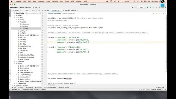The width and height of the screenshot is (176, 99).
Task: Switch to the LAB 1.py editor tab
Action: point(46,10)
